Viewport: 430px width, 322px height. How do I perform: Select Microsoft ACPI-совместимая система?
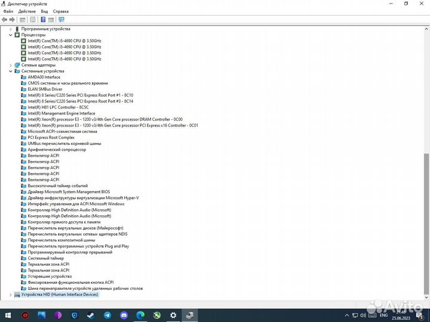coord(62,131)
